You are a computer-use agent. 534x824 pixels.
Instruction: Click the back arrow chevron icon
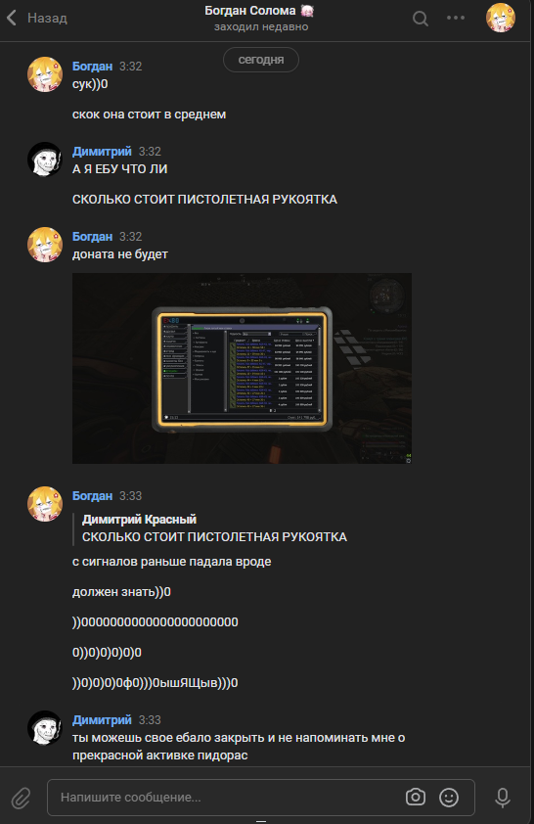pyautogui.click(x=12, y=18)
